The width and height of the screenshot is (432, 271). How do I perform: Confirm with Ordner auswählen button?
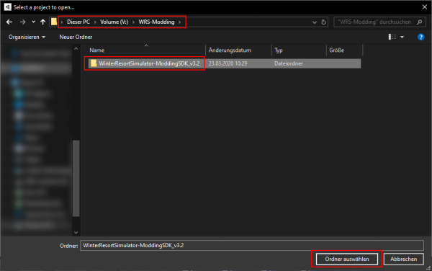(x=347, y=259)
